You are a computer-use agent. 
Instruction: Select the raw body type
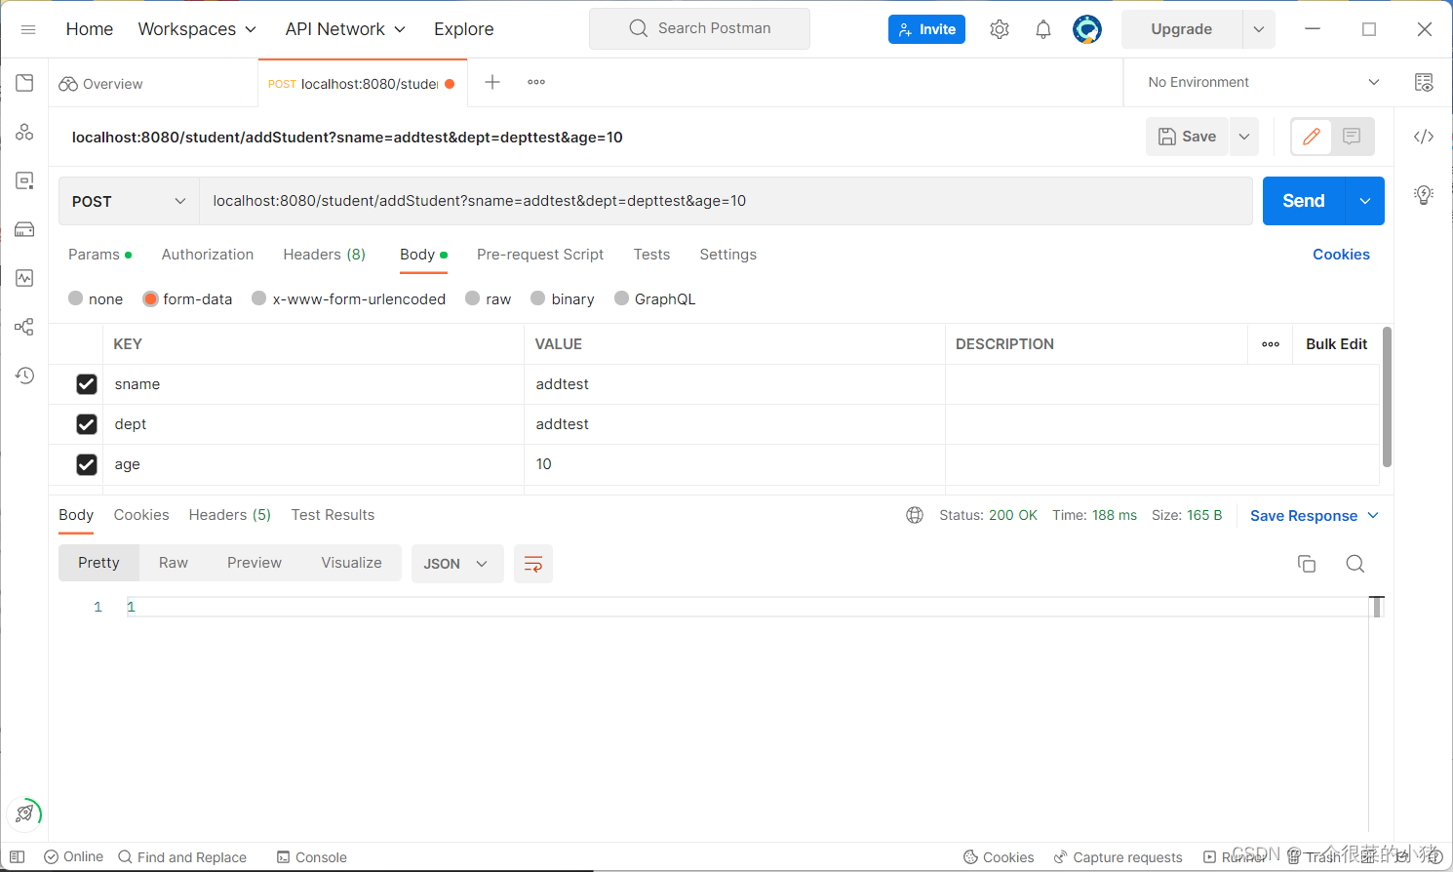pos(473,298)
